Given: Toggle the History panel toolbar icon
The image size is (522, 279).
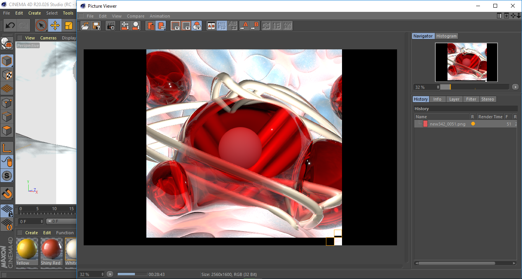Looking at the screenshot, I should tap(161, 26).
